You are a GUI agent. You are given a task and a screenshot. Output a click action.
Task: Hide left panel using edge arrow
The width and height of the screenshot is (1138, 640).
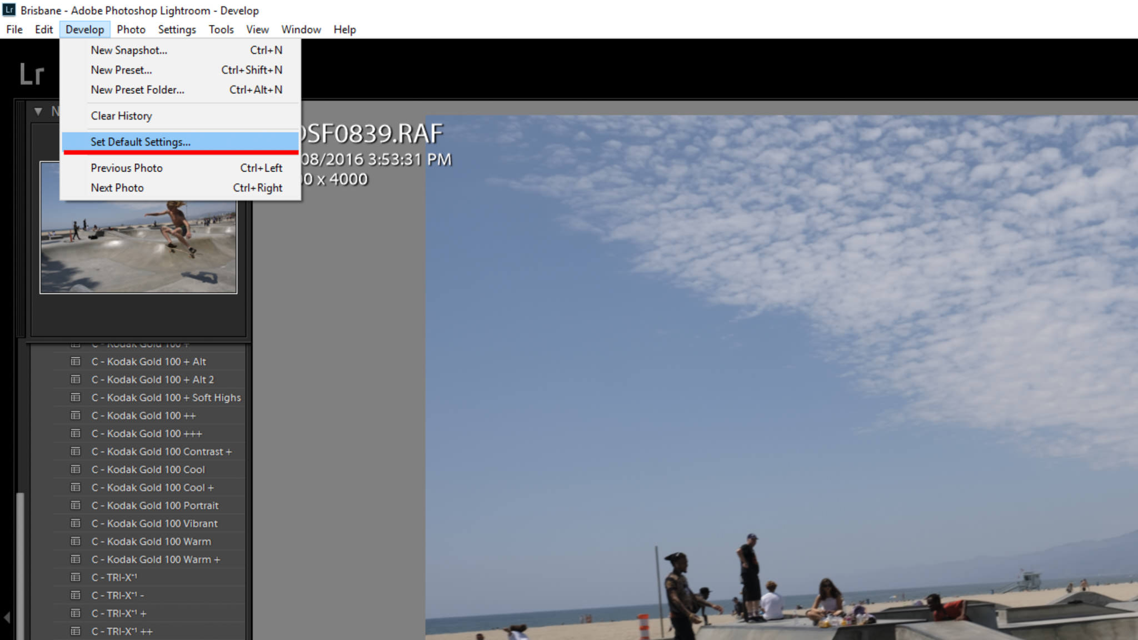pos(7,617)
